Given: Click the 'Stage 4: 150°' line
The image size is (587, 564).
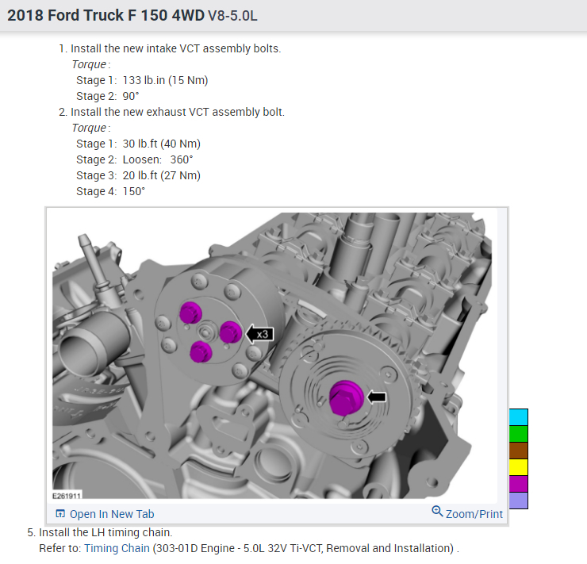Looking at the screenshot, I should pos(110,192).
